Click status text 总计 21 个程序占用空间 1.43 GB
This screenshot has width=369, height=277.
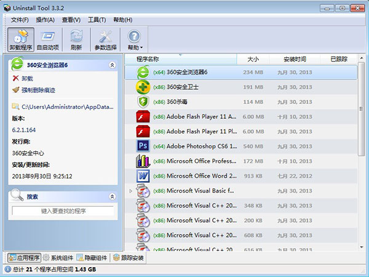[54, 270]
